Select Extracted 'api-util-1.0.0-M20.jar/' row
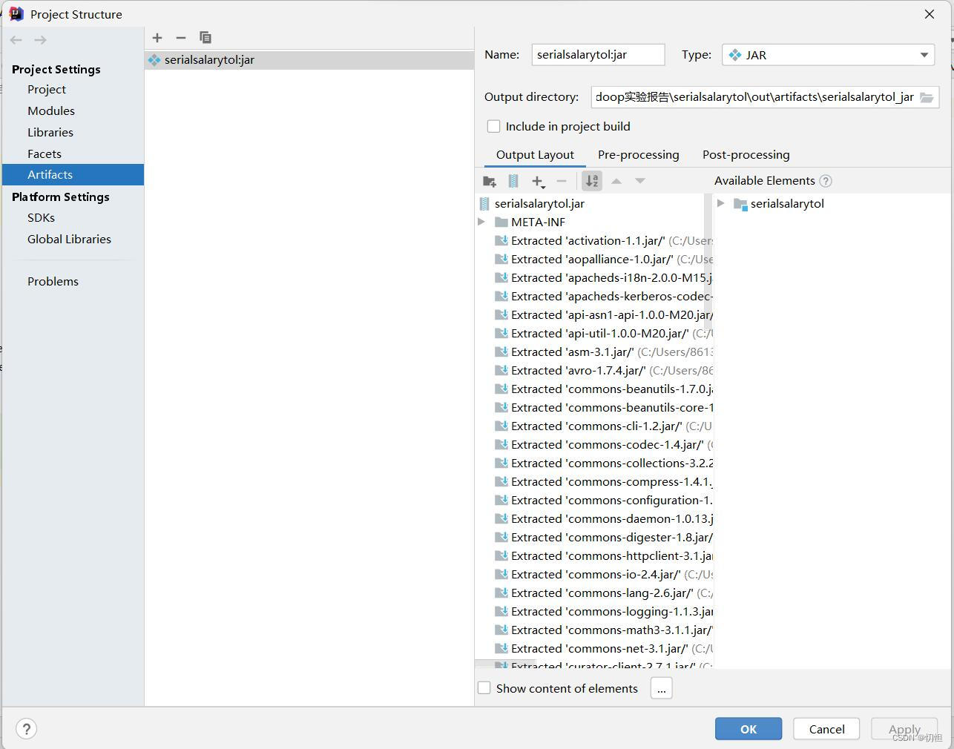The height and width of the screenshot is (749, 954). point(594,334)
